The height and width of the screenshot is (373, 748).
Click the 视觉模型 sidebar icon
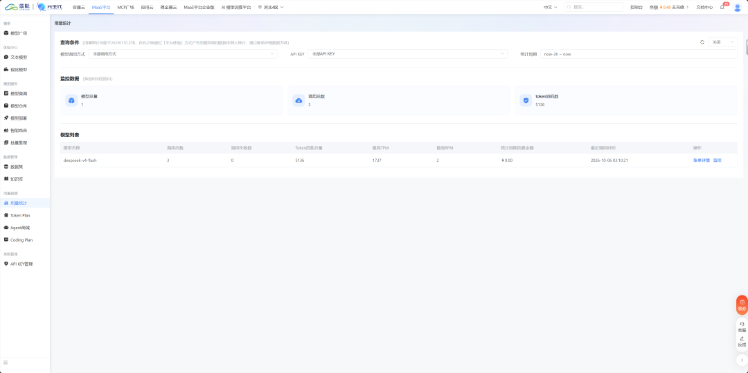click(x=6, y=69)
